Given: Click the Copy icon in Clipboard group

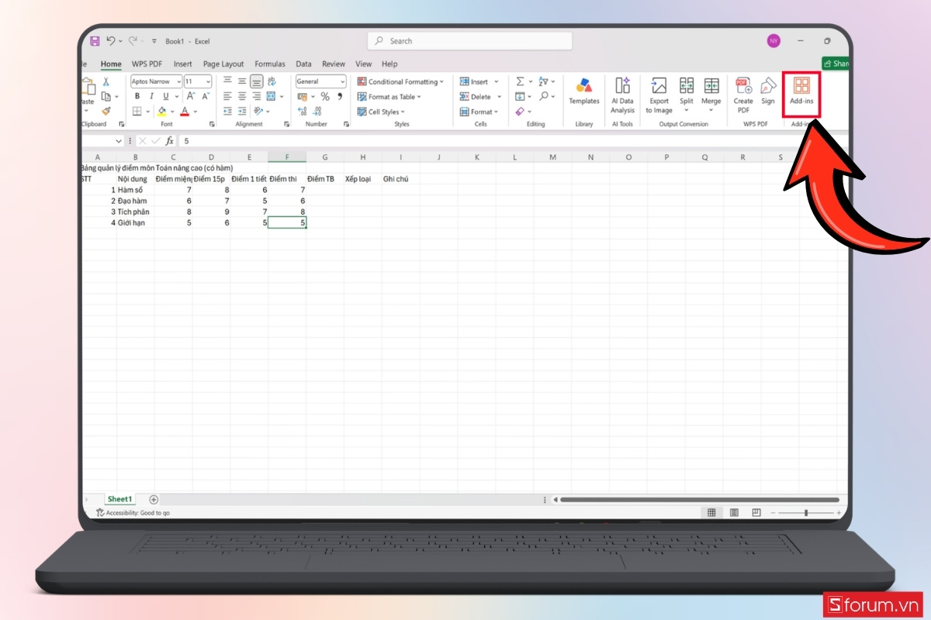Looking at the screenshot, I should click(x=106, y=96).
